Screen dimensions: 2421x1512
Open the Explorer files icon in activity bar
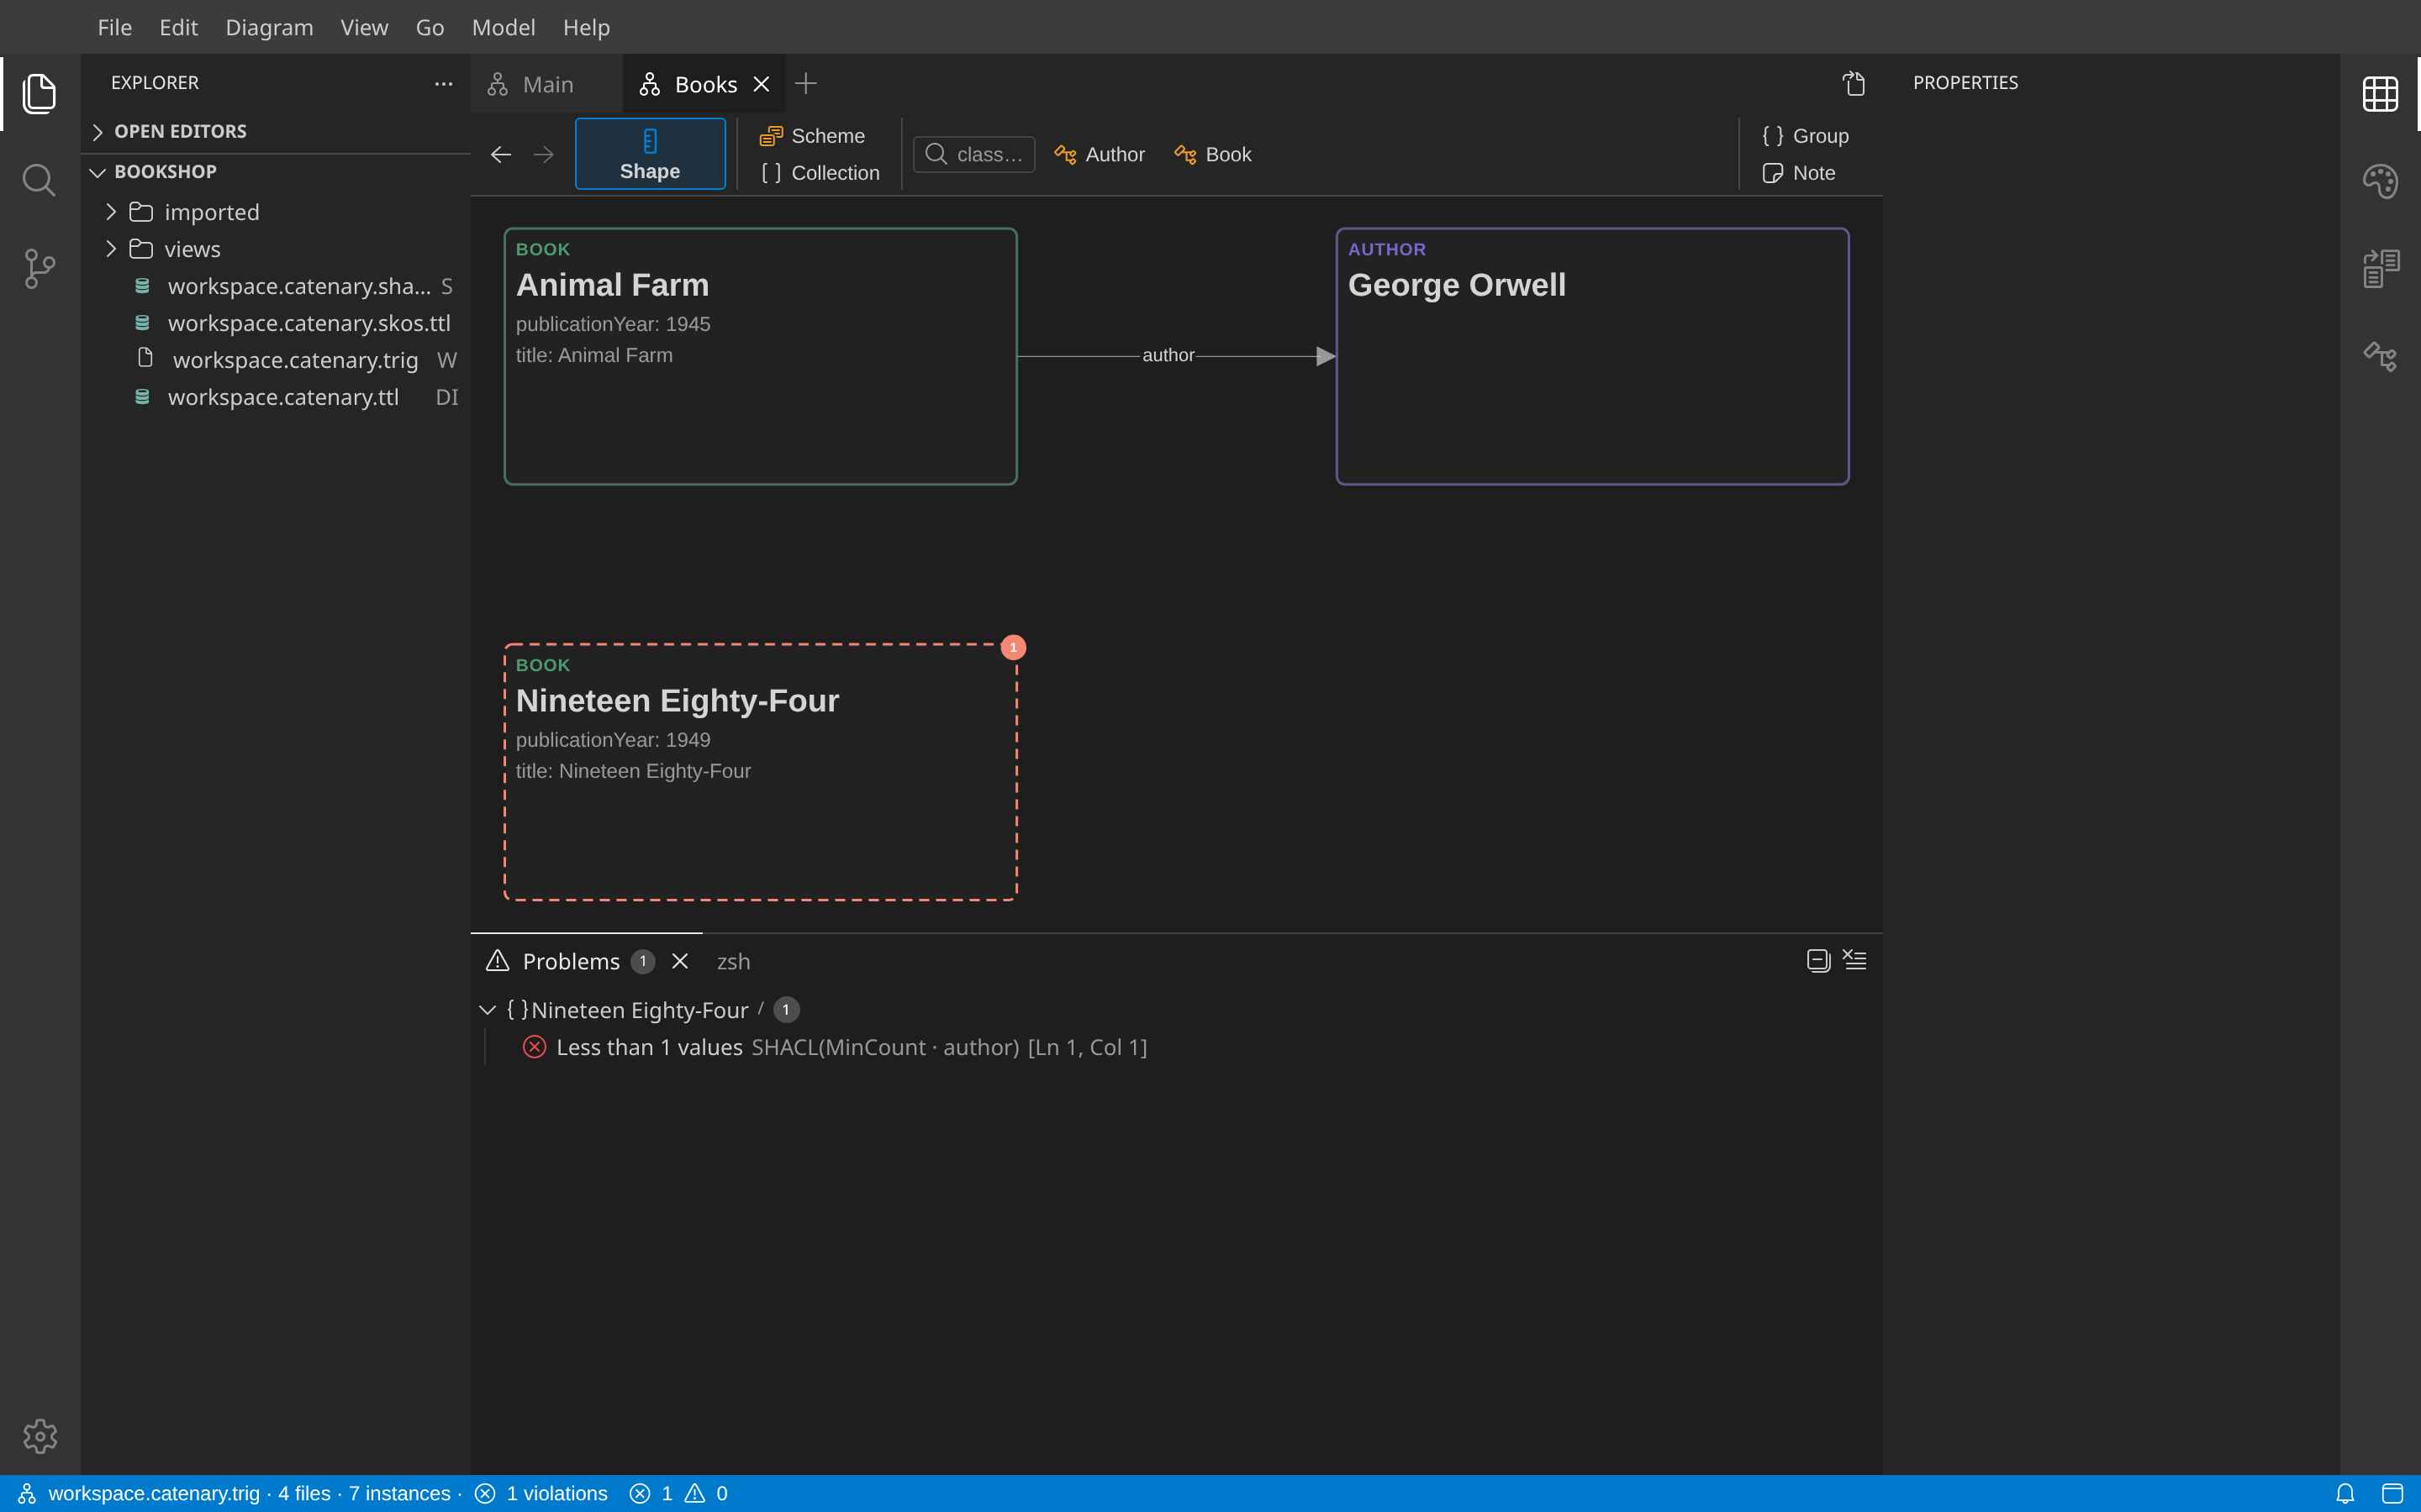point(39,93)
